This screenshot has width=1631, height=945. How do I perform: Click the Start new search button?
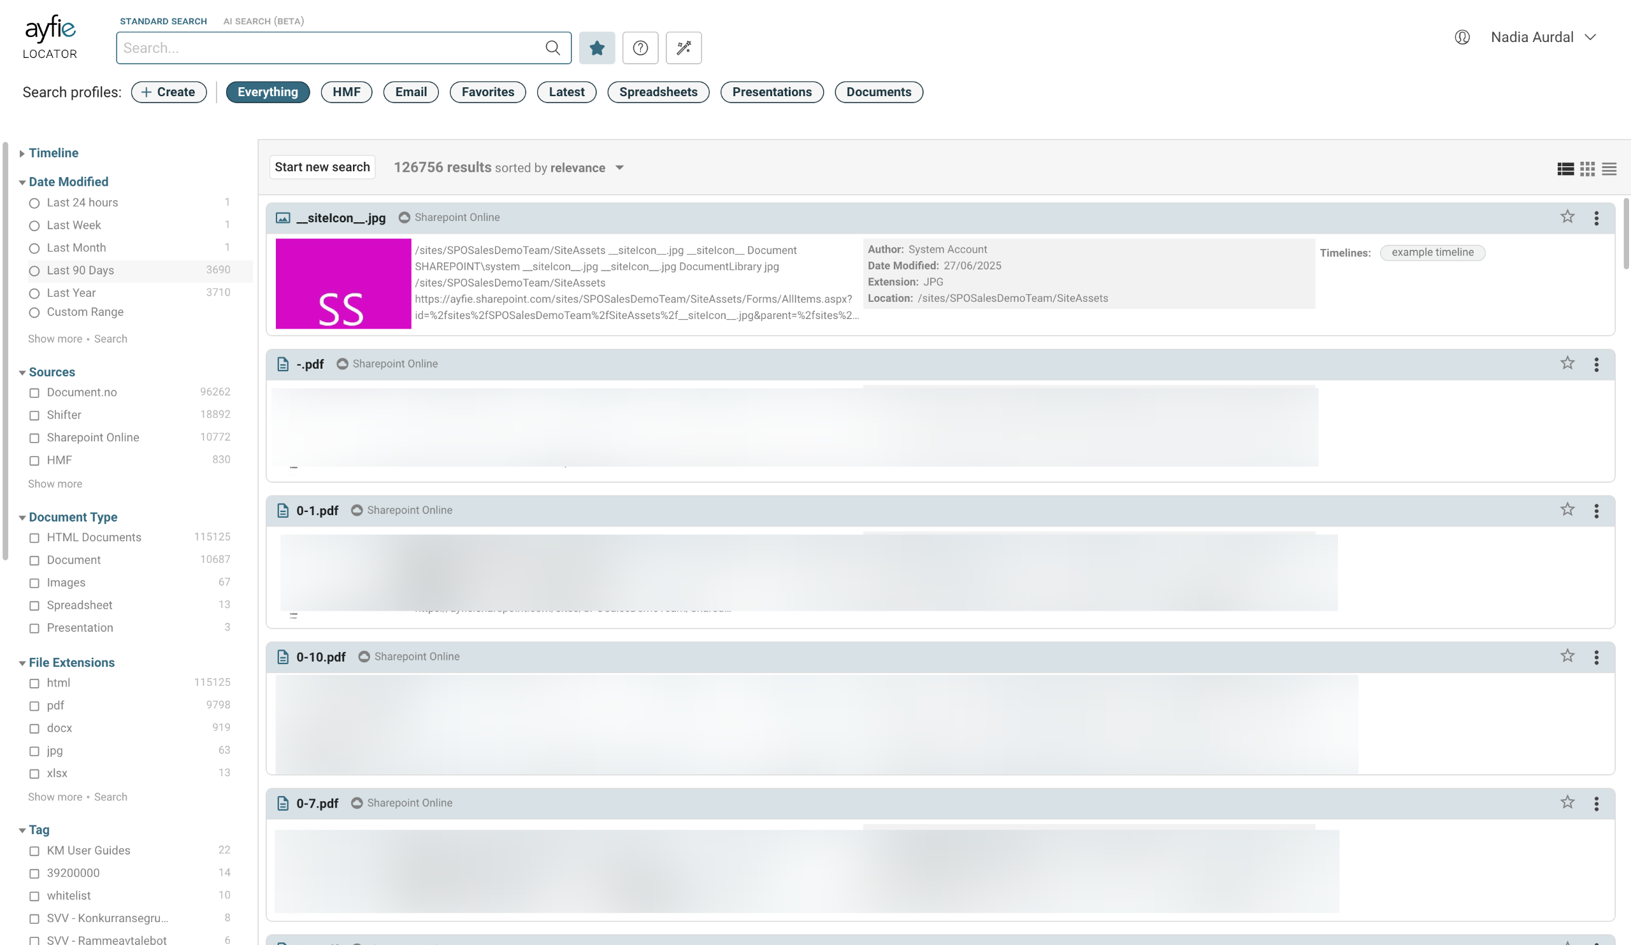(322, 167)
